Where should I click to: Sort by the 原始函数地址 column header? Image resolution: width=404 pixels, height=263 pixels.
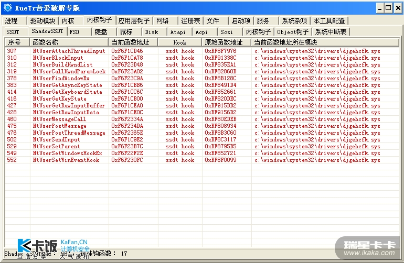coord(226,42)
